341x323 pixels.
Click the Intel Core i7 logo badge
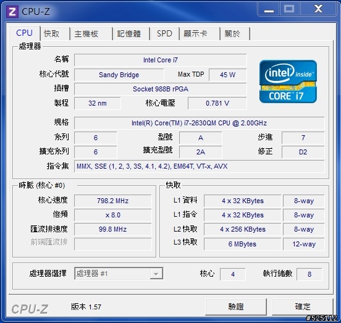point(288,82)
